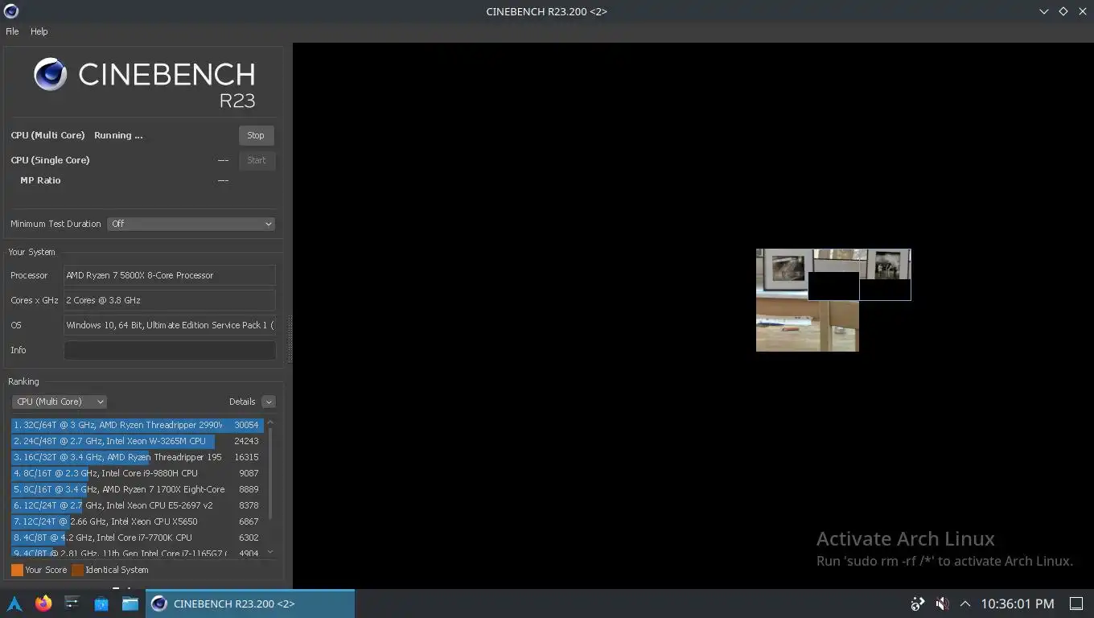The width and height of the screenshot is (1094, 618).
Task: Click the score 24243 in ranking
Action: coord(246,441)
